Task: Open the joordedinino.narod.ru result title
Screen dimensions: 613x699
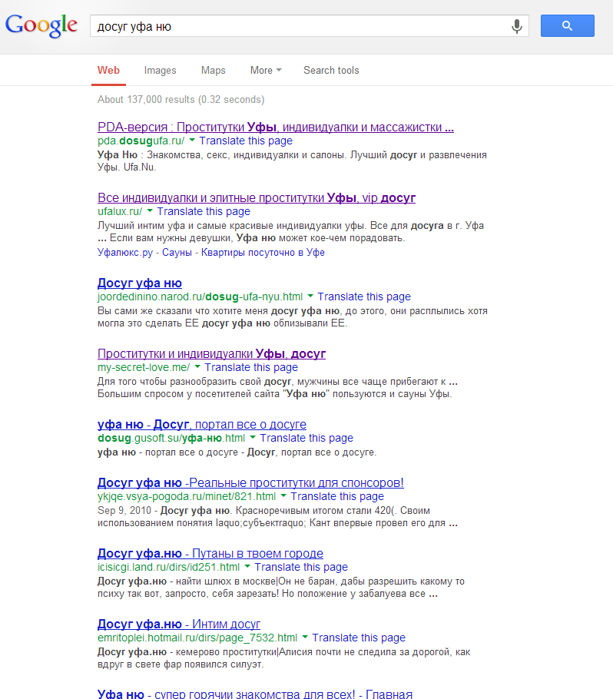Action: pos(140,283)
